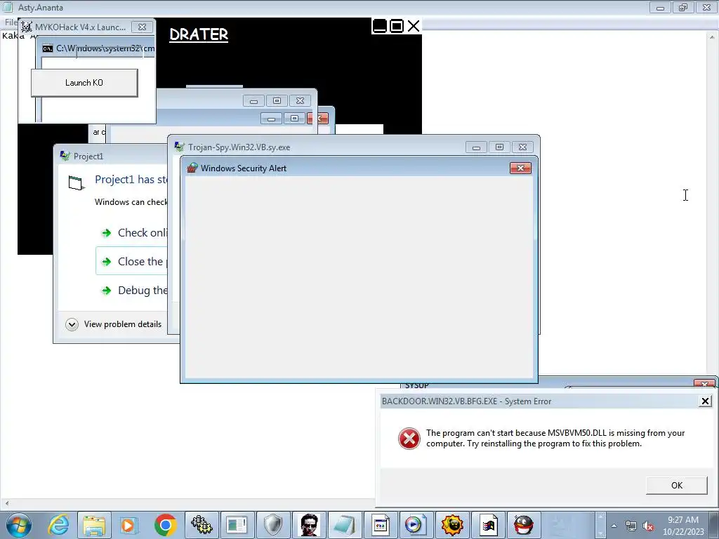Click the Windows Security Alert title icon

point(192,168)
